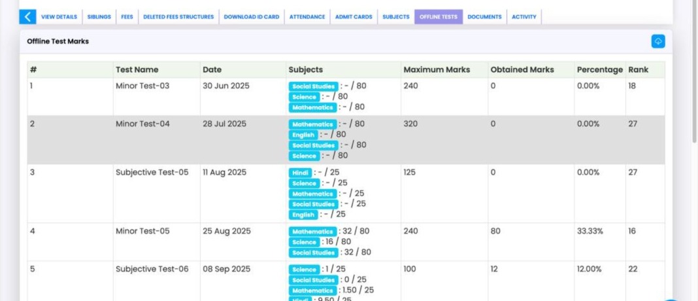Click Science badge showing 16 / 80
The image size is (698, 301).
click(x=304, y=242)
